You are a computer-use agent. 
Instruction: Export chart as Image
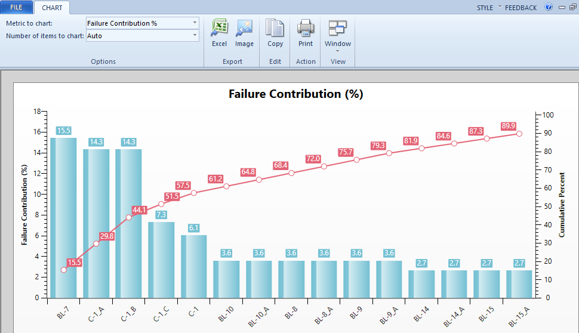[x=244, y=33]
